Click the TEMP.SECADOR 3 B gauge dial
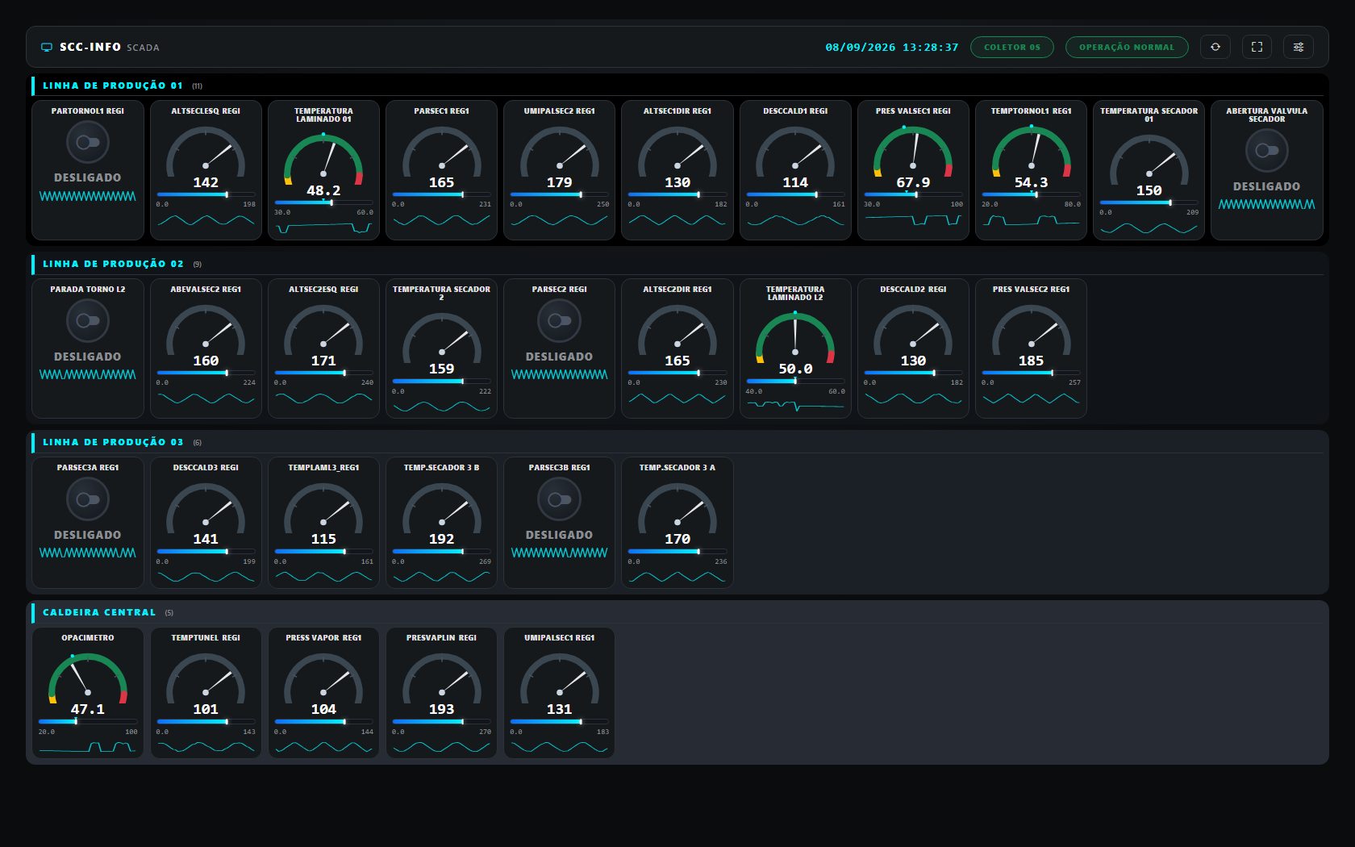Screen dimensions: 1355x847 [x=441, y=507]
